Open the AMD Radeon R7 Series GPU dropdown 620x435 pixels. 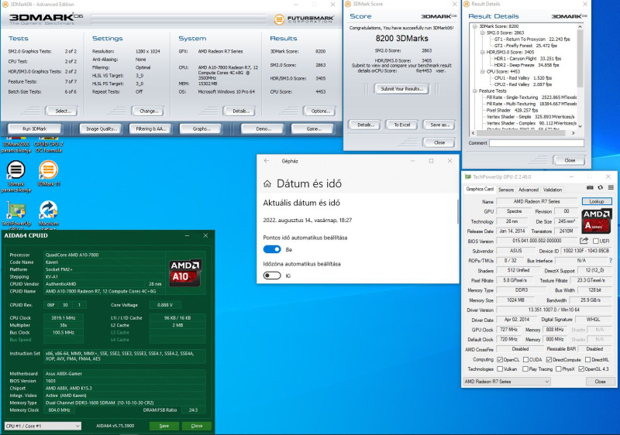(x=507, y=382)
